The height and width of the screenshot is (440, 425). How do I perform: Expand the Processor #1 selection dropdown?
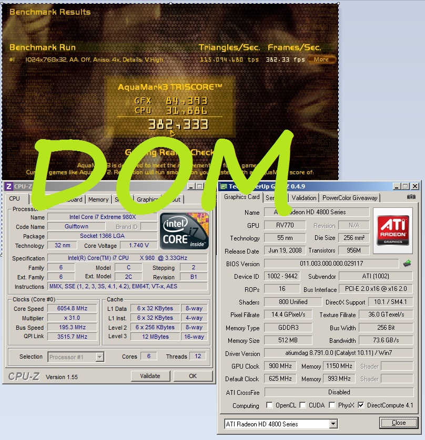click(99, 357)
